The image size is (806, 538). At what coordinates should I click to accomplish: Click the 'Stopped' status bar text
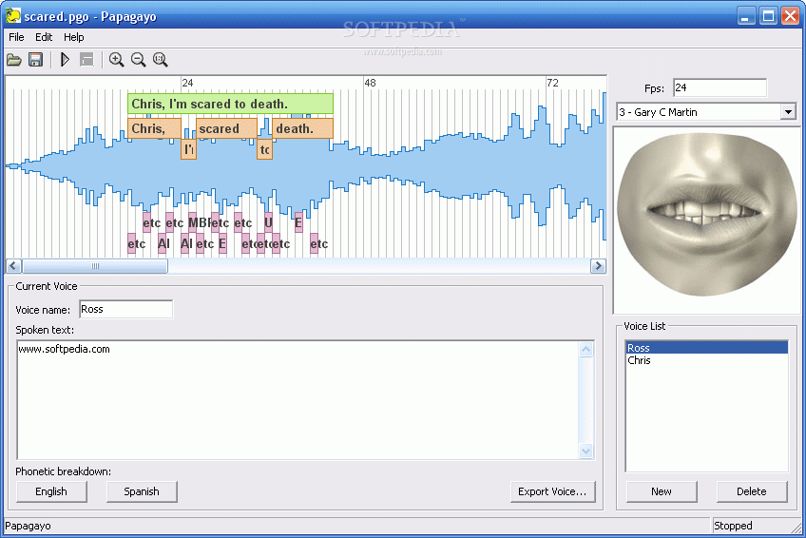pyautogui.click(x=733, y=526)
